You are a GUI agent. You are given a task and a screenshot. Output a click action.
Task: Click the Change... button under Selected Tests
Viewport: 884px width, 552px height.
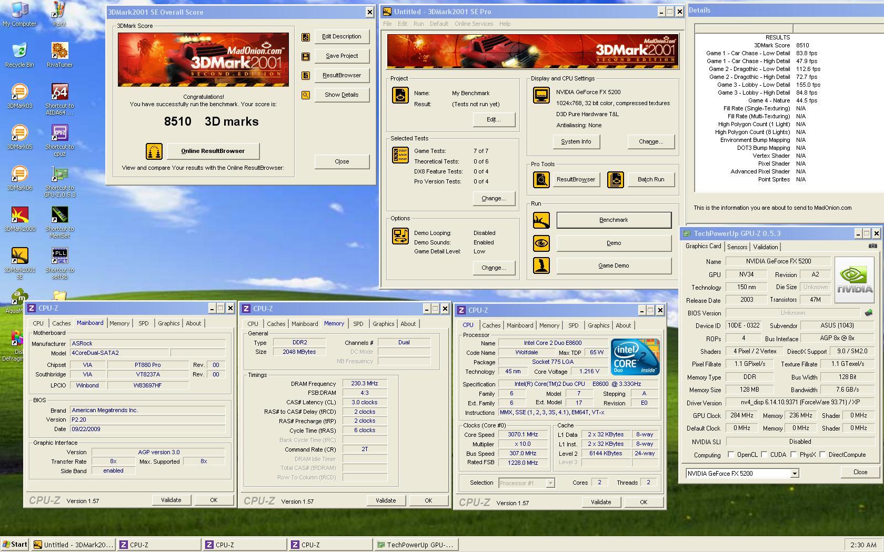point(494,198)
